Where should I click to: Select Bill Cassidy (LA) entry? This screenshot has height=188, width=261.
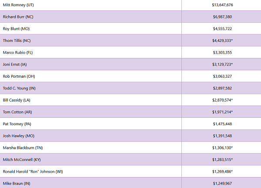click(x=17, y=100)
